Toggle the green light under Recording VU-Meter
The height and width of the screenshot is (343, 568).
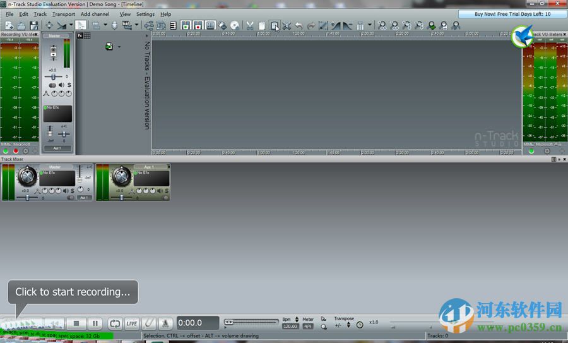(x=6, y=151)
